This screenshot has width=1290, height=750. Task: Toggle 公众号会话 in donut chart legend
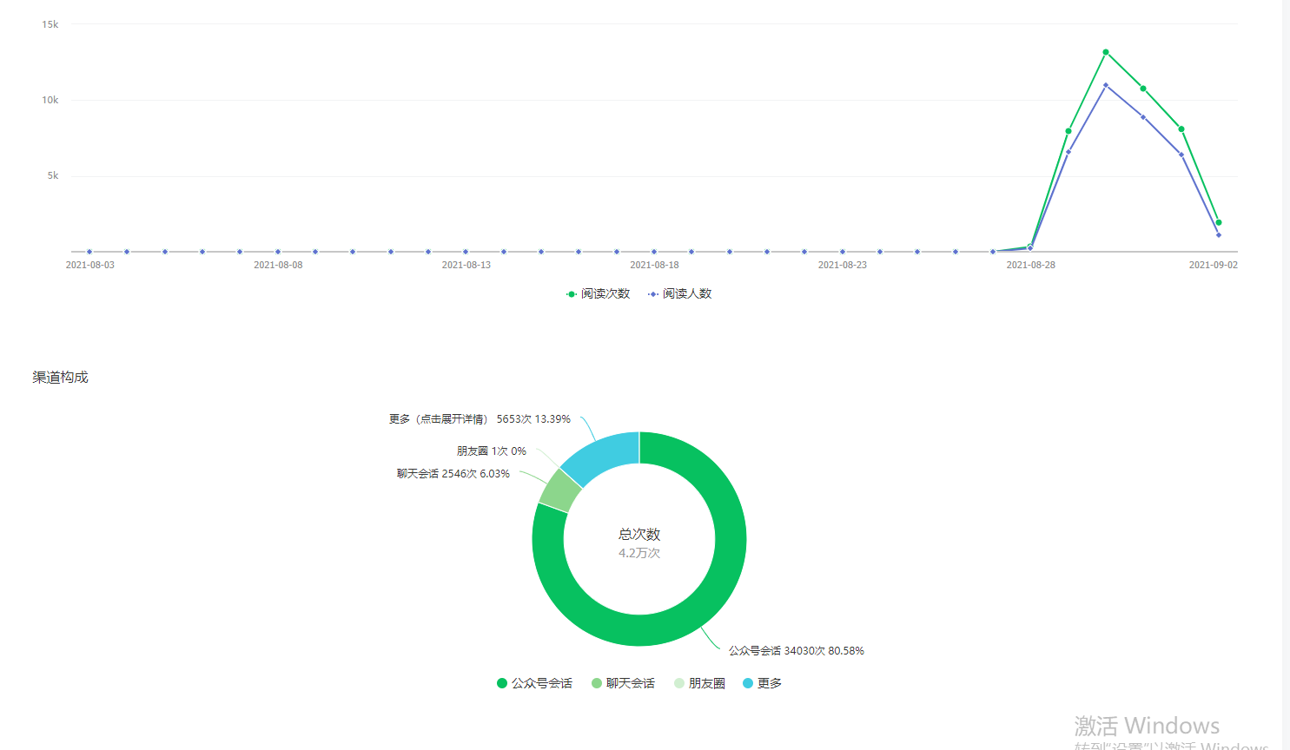[534, 684]
